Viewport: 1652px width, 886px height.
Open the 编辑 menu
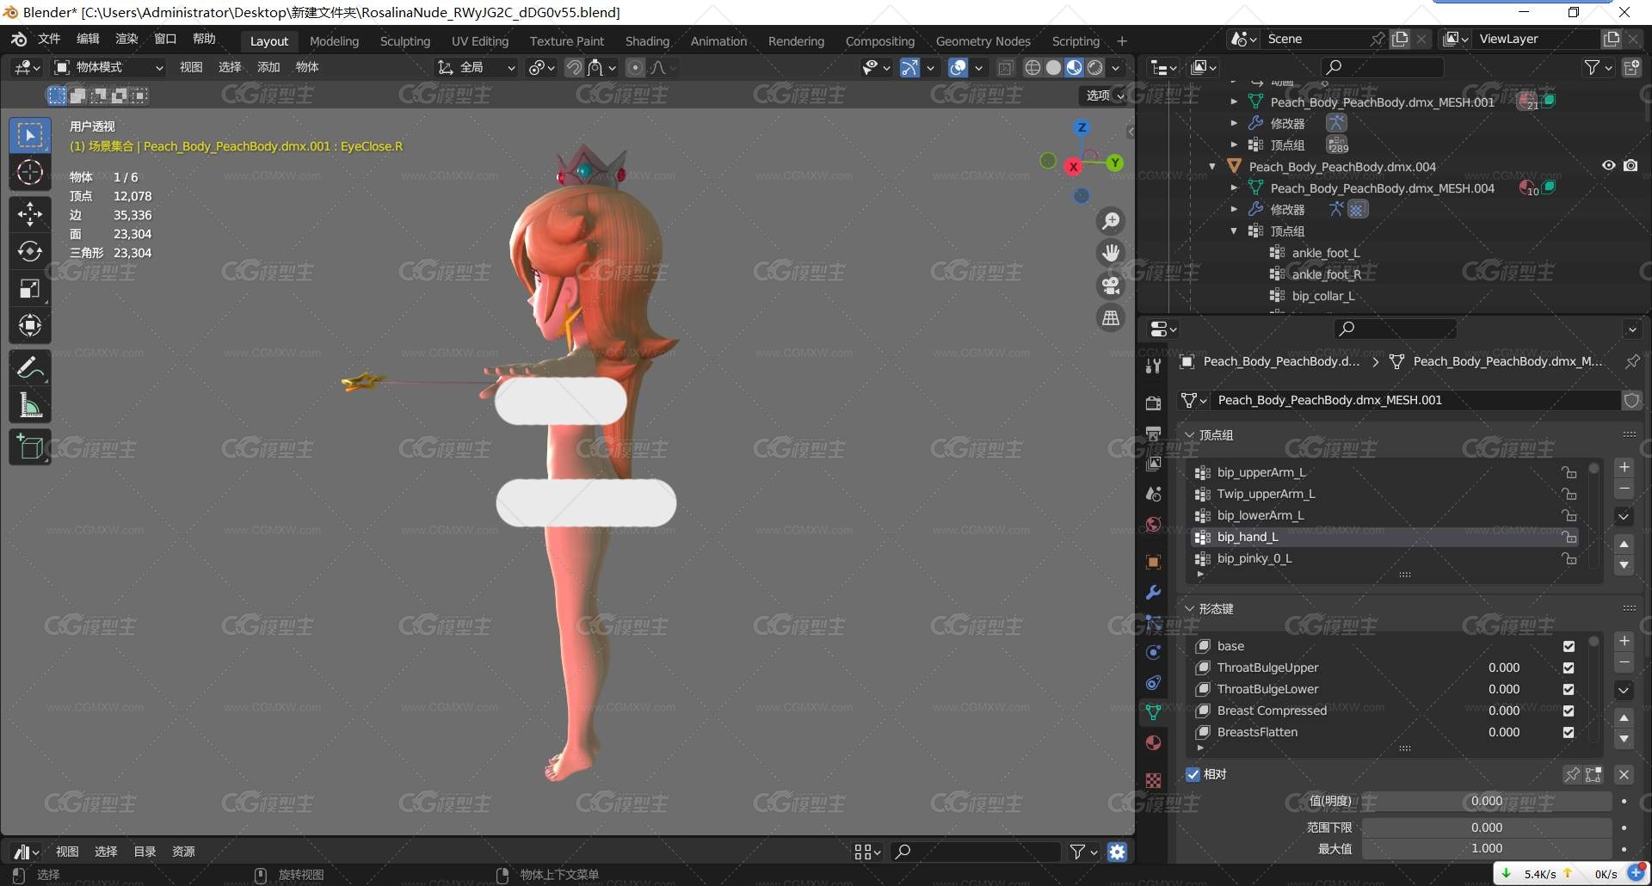tap(88, 39)
